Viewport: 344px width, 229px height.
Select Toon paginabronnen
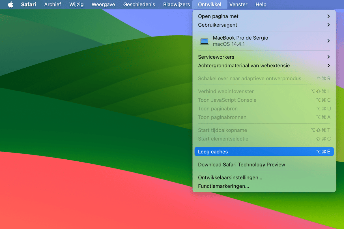click(264, 117)
